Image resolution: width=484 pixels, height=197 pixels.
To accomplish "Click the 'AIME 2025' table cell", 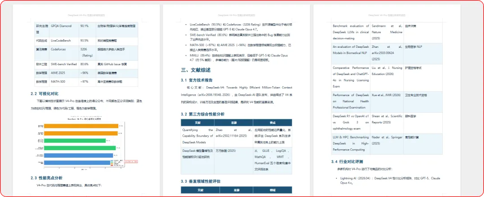I will [x=64, y=73].
